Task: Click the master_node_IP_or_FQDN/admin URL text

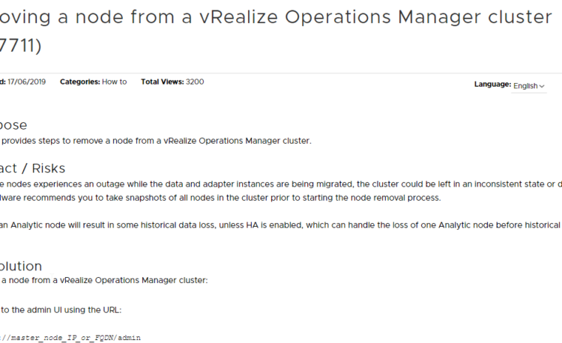Action: (70, 338)
